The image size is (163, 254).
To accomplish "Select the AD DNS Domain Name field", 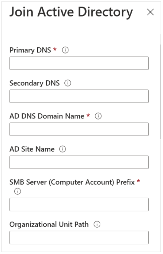I will [79, 129].
